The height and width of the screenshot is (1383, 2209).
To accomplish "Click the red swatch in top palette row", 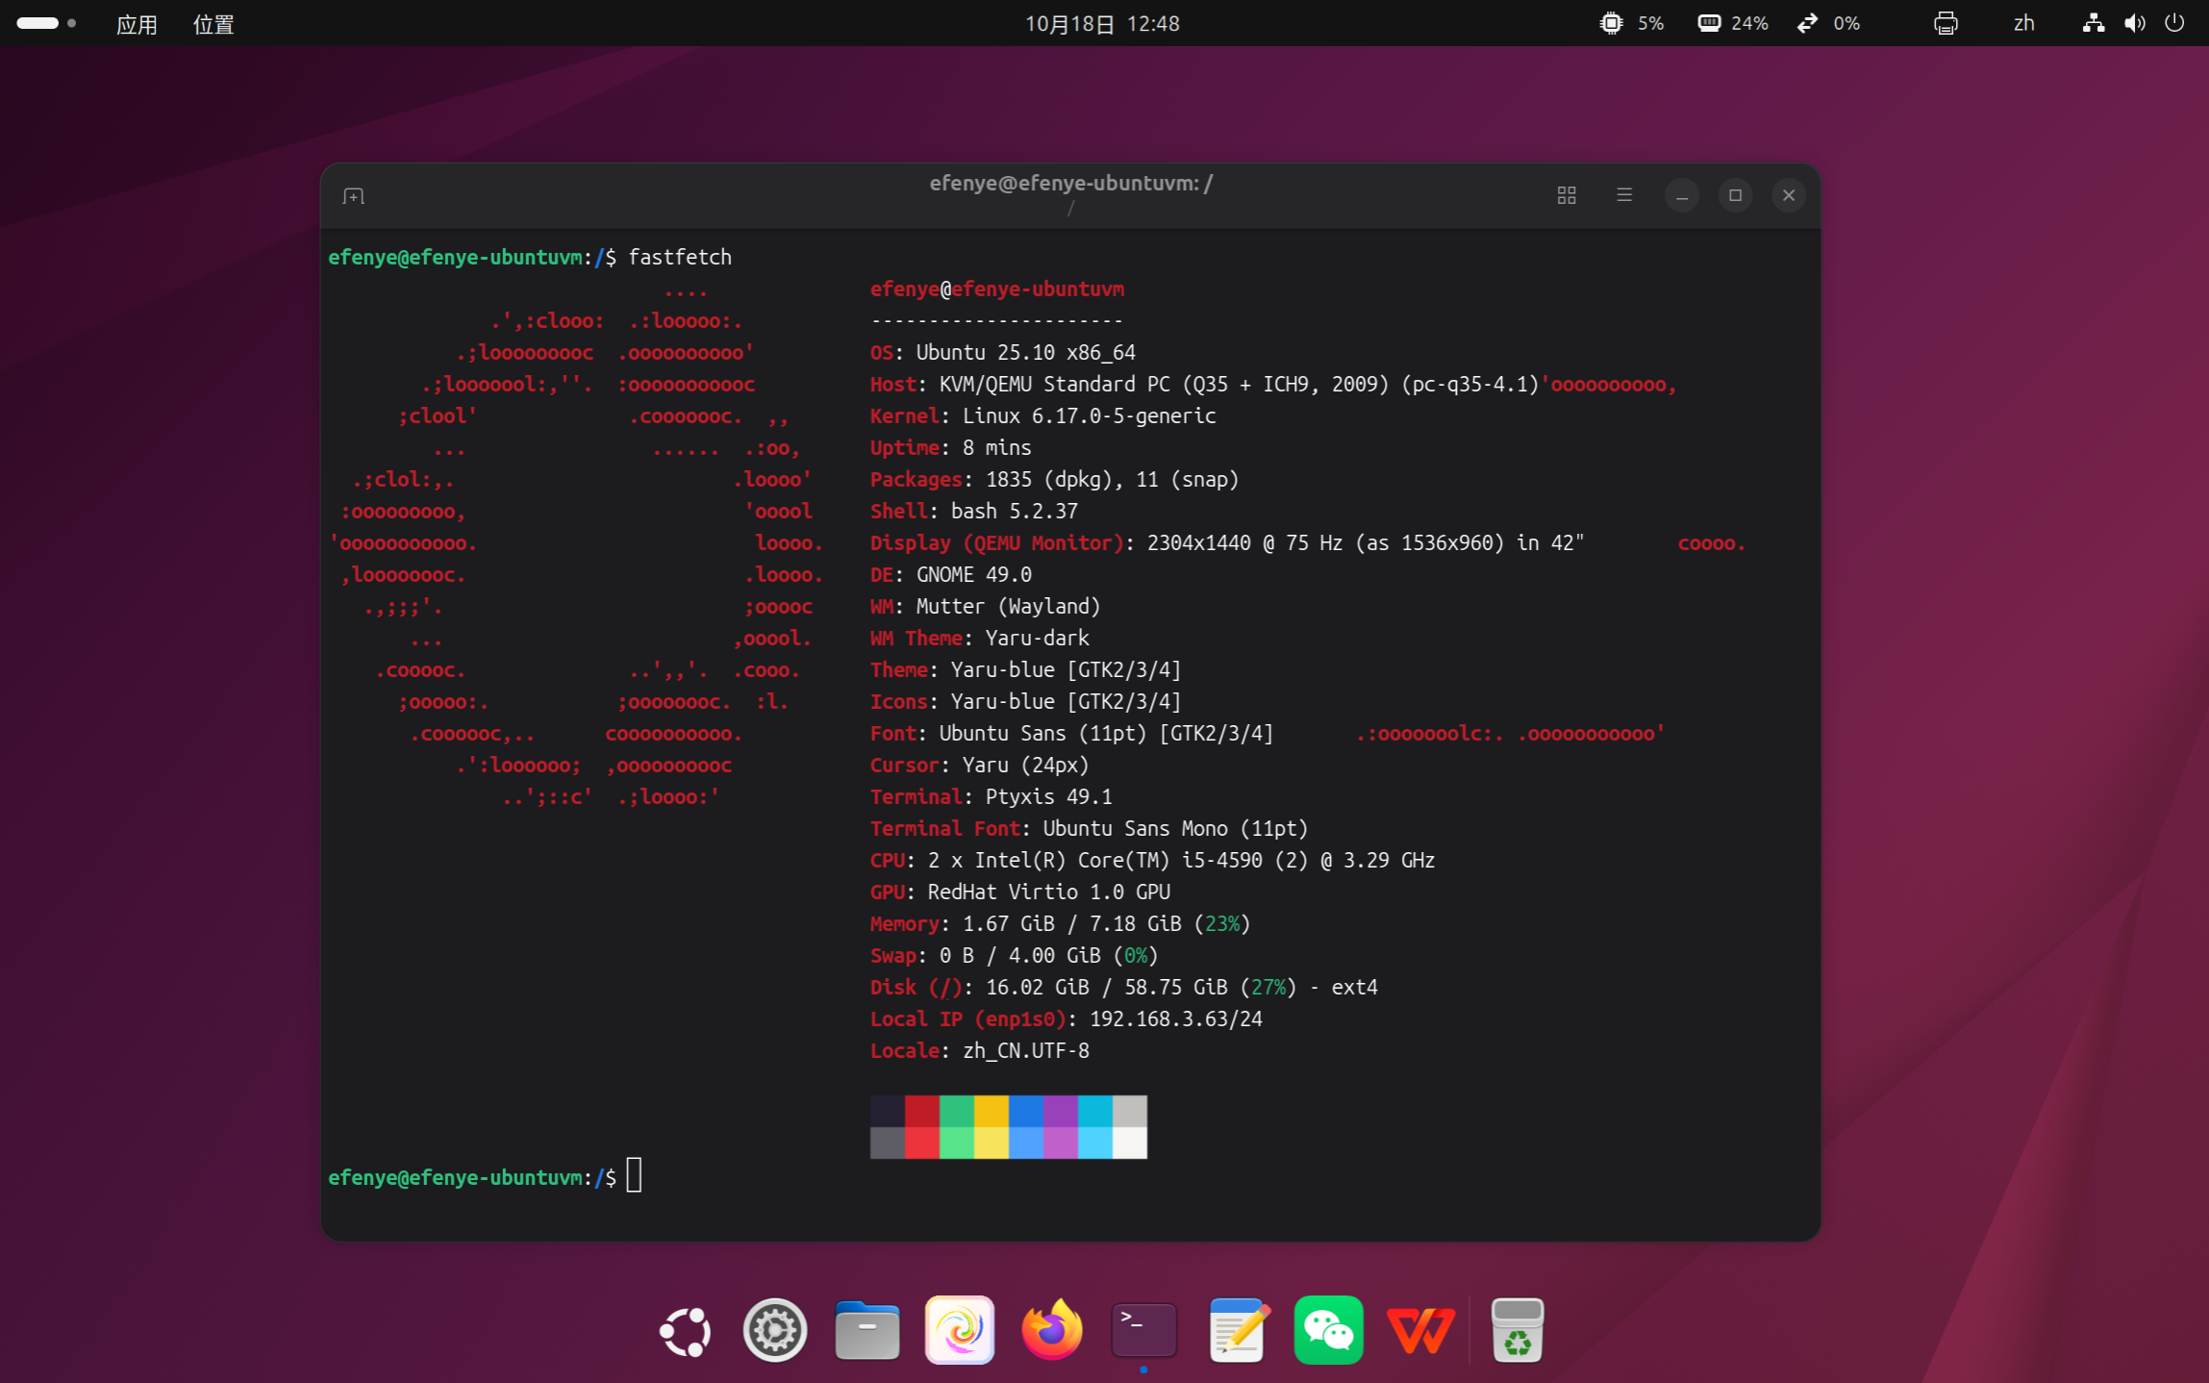I will click(922, 1111).
